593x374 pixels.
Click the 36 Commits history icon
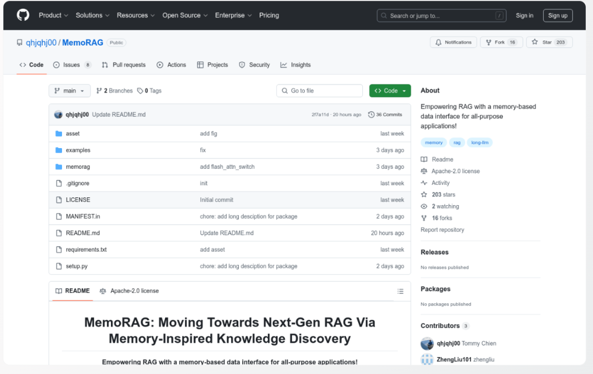(x=371, y=115)
